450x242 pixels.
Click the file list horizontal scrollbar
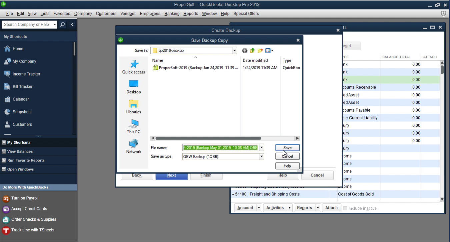click(x=208, y=138)
